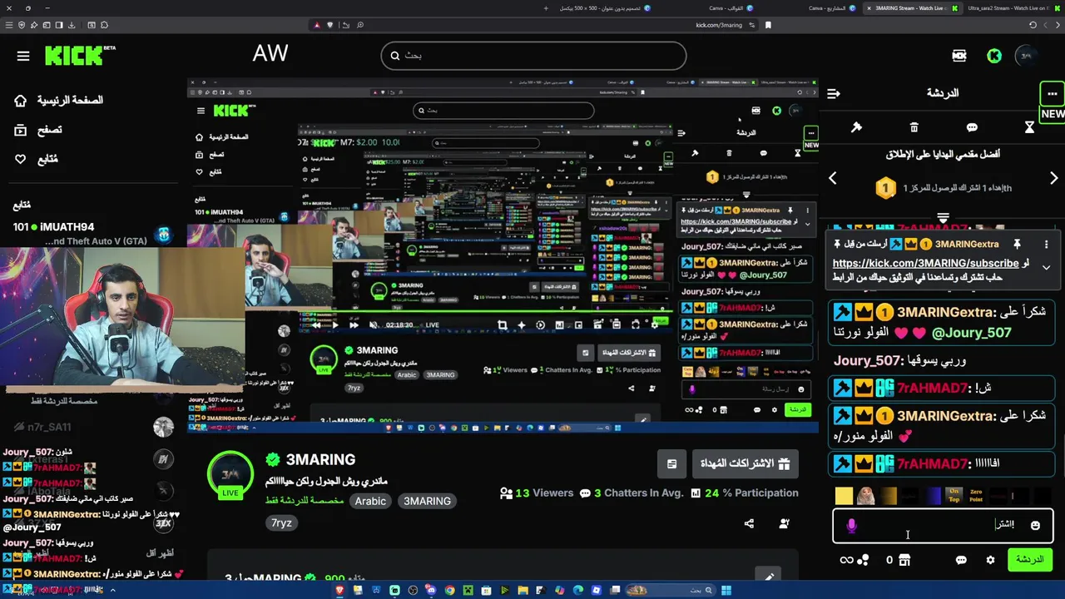The width and height of the screenshot is (1065, 599).
Task: Open the emoji picker smiley icon
Action: [1035, 525]
